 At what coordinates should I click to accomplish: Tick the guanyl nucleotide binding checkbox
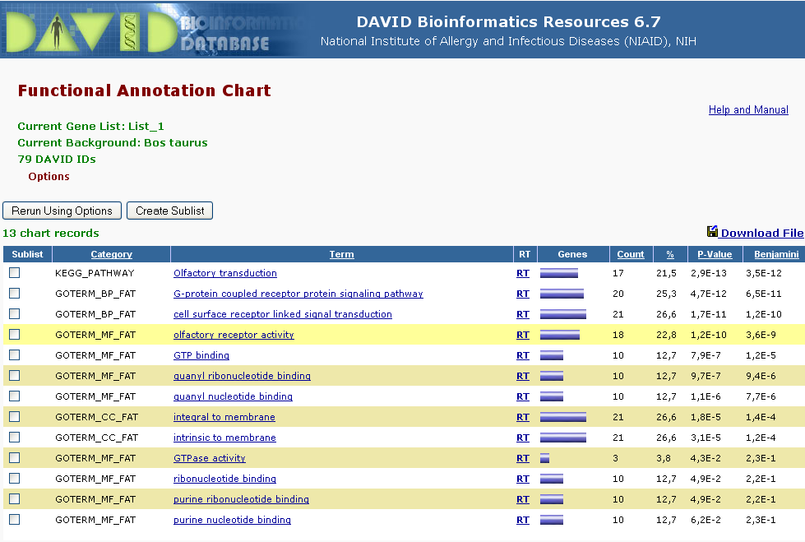point(14,396)
